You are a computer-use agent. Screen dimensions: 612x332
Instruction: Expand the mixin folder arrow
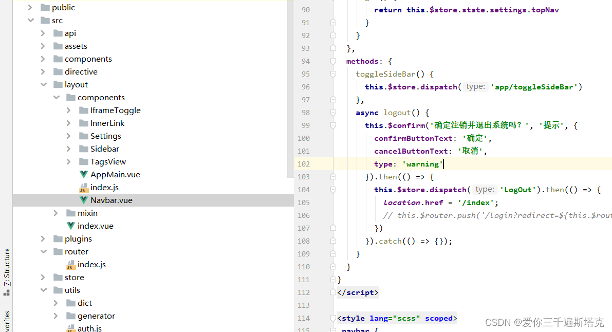tap(56, 213)
